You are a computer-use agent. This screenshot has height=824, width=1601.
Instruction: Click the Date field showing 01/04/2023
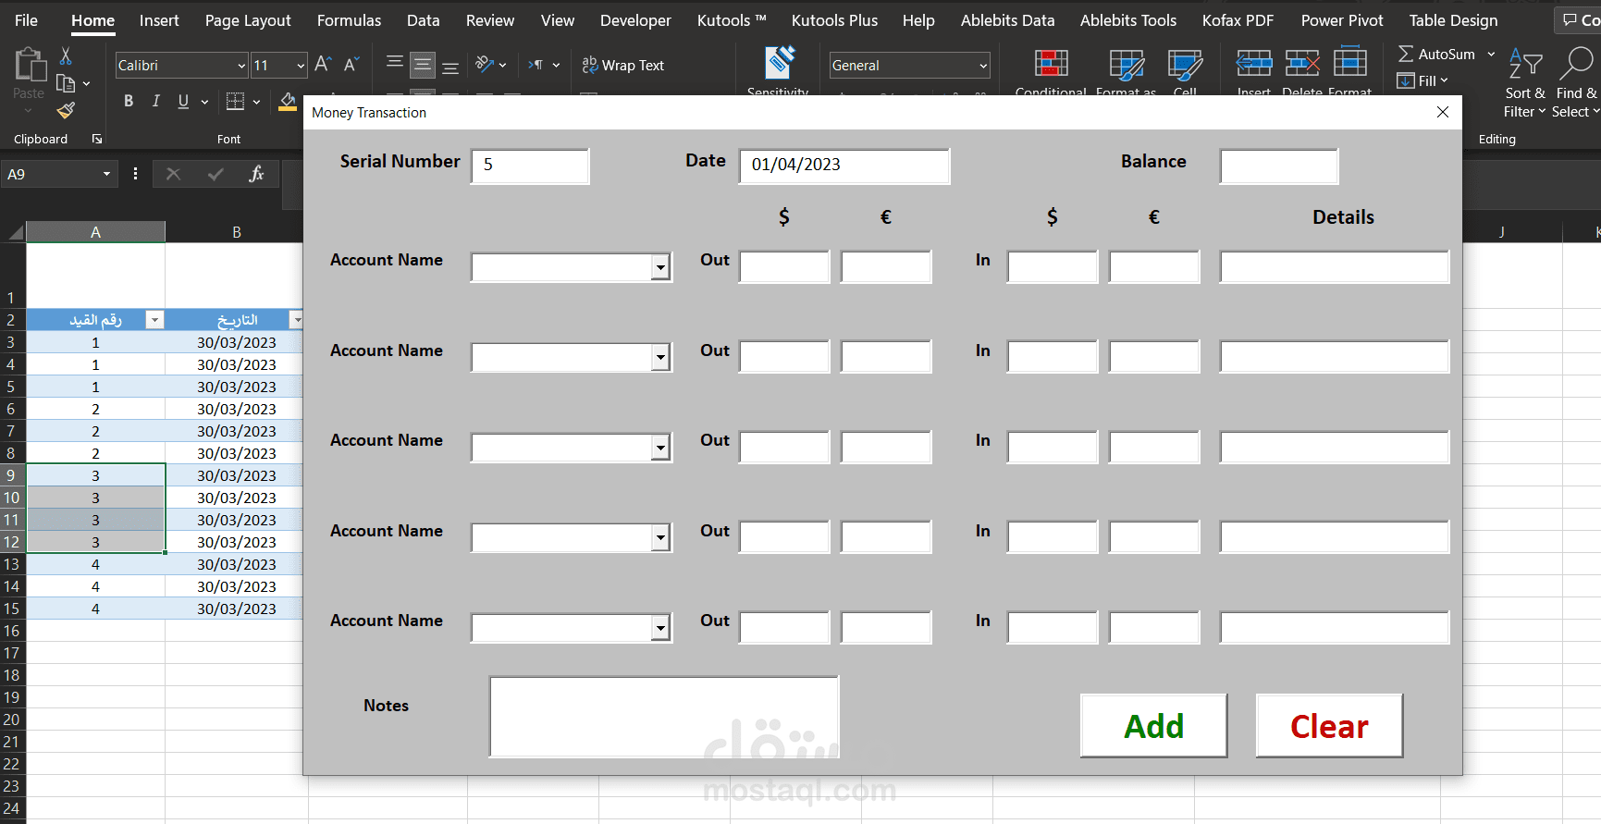click(x=844, y=166)
